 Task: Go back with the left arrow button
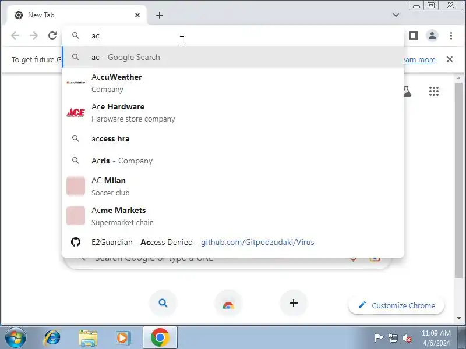15,35
